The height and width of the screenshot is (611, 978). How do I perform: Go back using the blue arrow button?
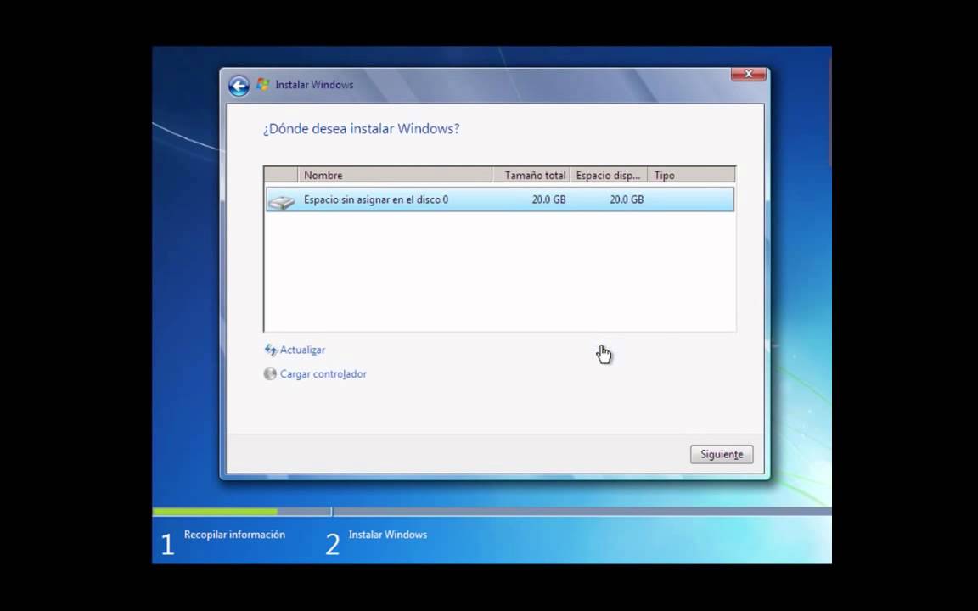pos(239,86)
